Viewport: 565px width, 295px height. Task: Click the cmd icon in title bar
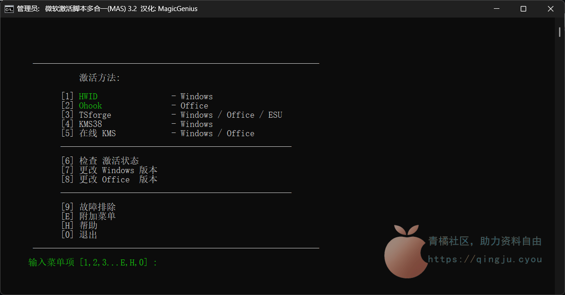[x=9, y=9]
